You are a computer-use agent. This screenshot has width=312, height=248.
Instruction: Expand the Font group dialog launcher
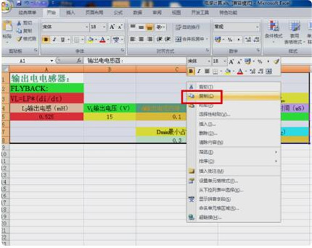click(123, 50)
